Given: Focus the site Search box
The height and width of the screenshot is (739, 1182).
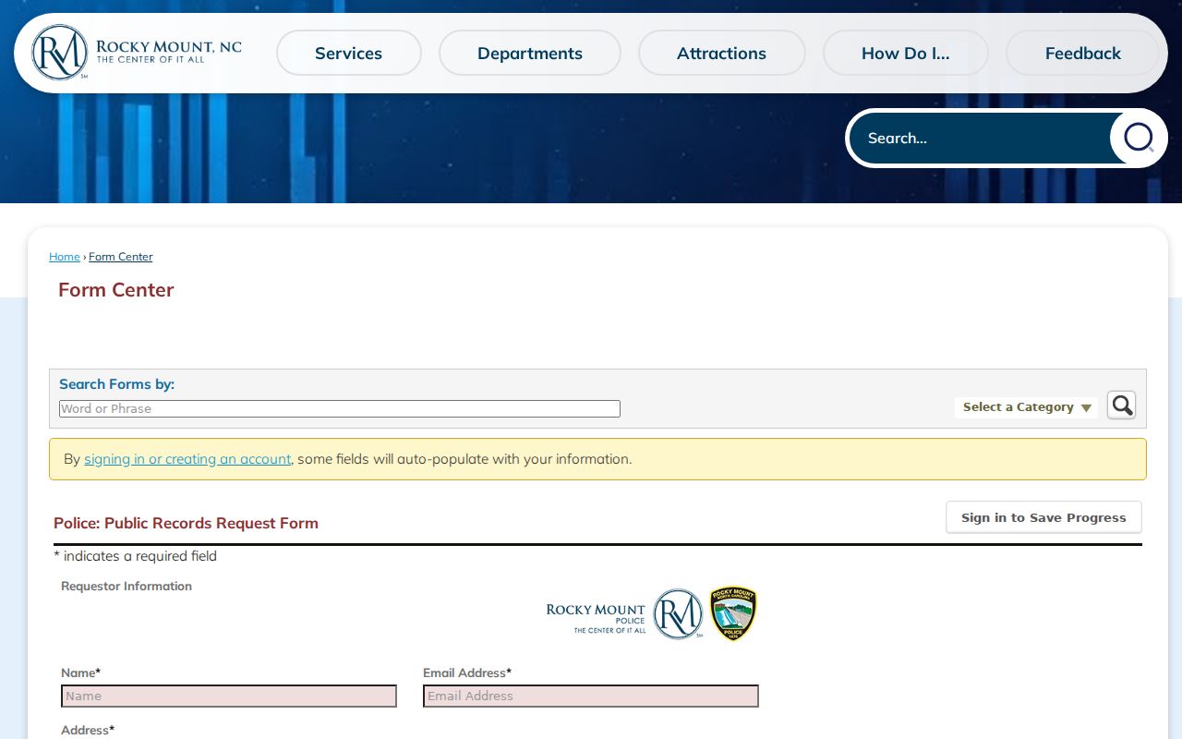Looking at the screenshot, I should pyautogui.click(x=981, y=139).
